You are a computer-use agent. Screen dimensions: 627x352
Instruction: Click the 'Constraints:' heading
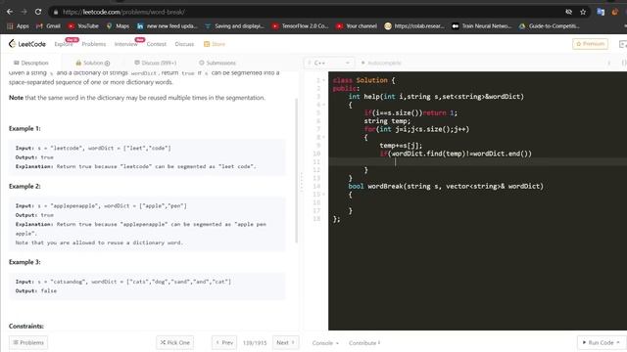click(26, 326)
